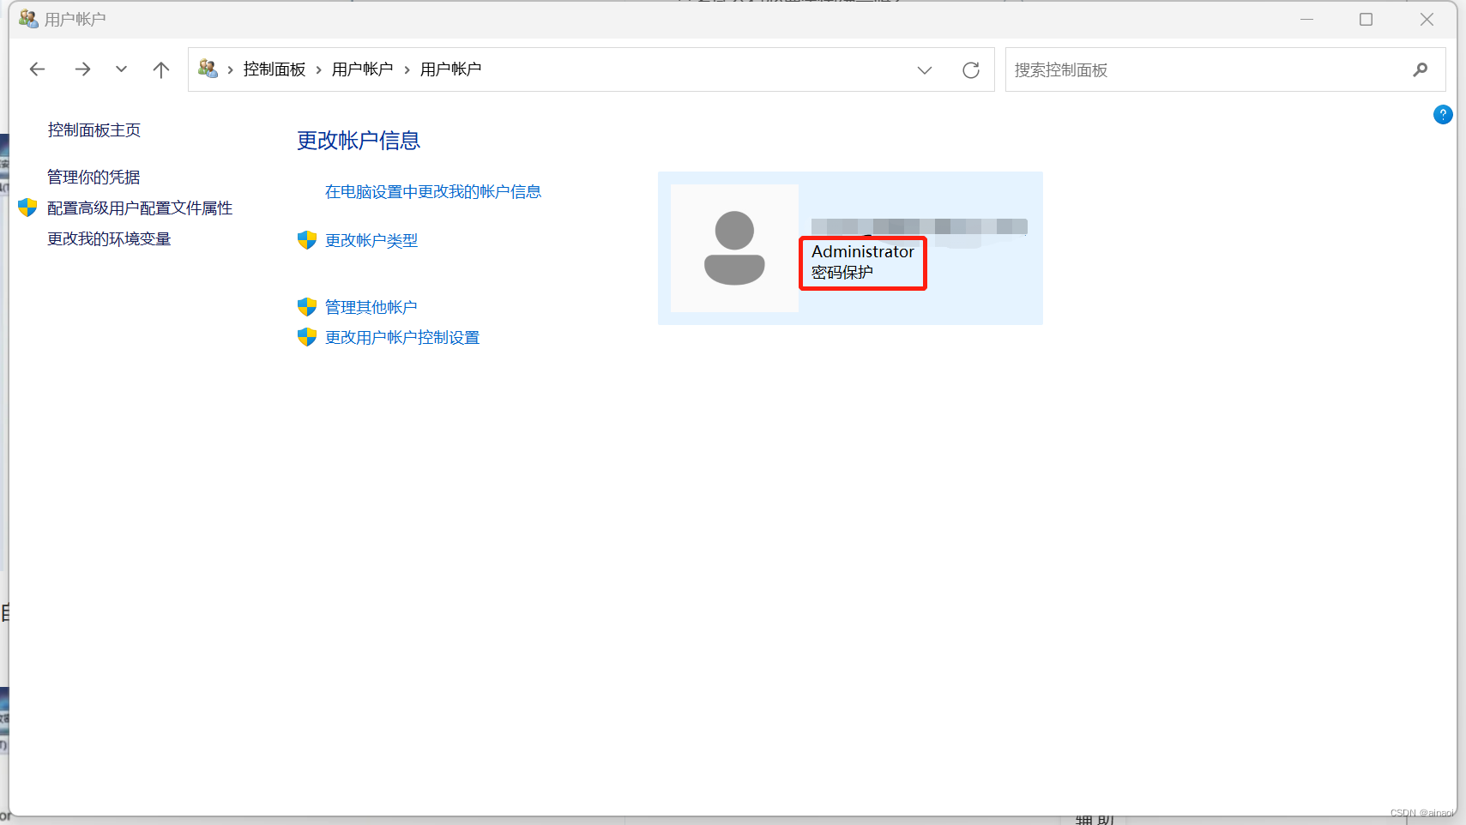This screenshot has width=1466, height=825.
Task: Click shield icon beside 配置高级用户配置文件属性
Action: (27, 208)
